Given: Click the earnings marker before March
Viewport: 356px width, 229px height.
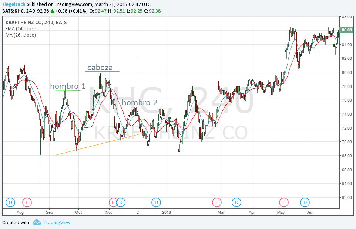Looking at the screenshot, I should tap(217, 202).
